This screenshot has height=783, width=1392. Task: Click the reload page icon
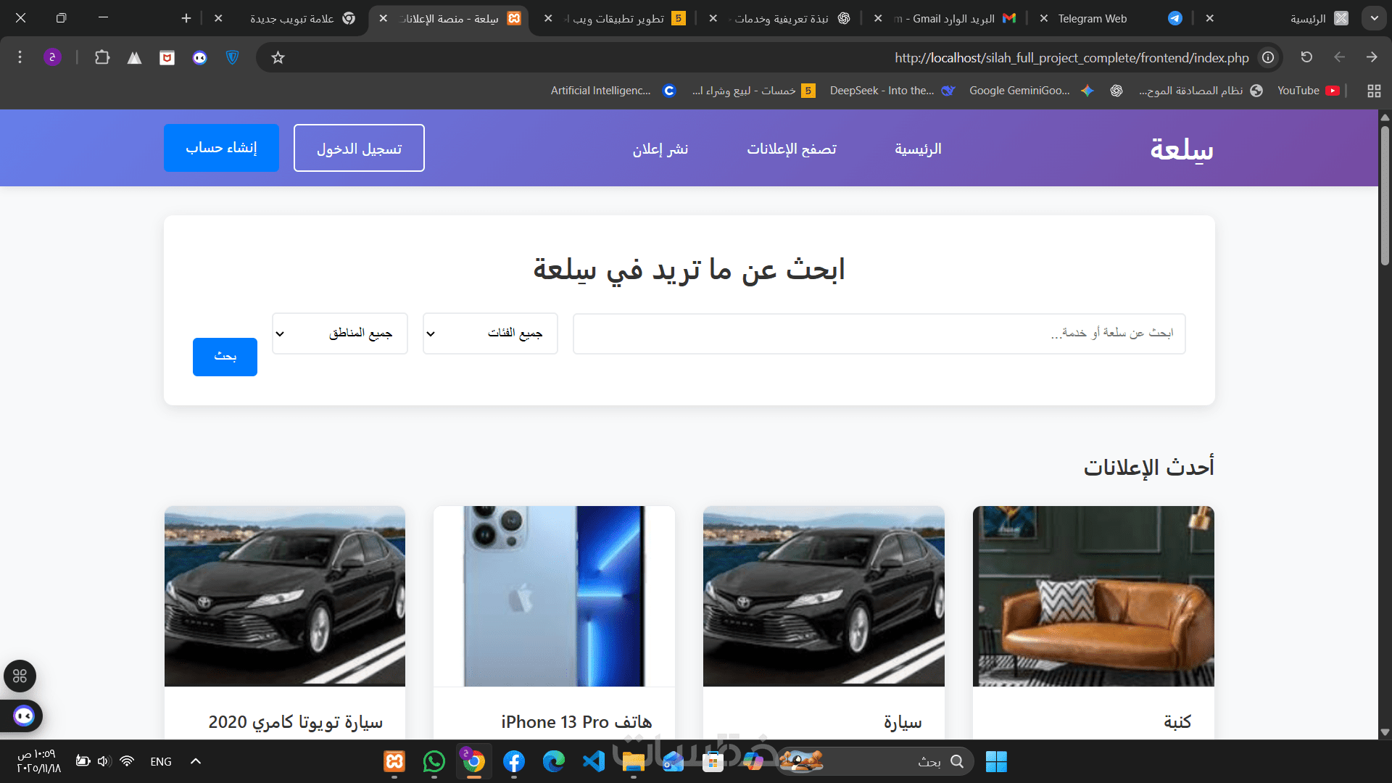pos(1306,57)
